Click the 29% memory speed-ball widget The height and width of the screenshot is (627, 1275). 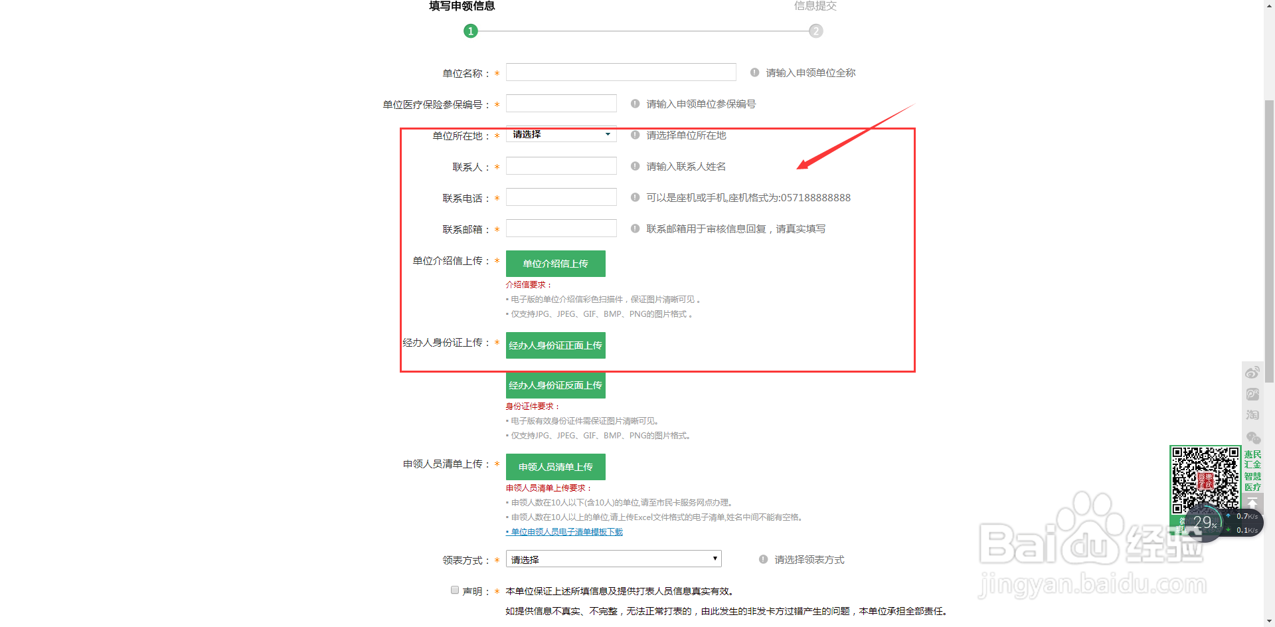[x=1203, y=523]
